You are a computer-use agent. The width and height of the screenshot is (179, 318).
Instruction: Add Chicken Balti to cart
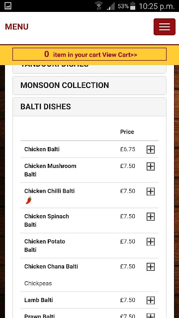pos(151,150)
